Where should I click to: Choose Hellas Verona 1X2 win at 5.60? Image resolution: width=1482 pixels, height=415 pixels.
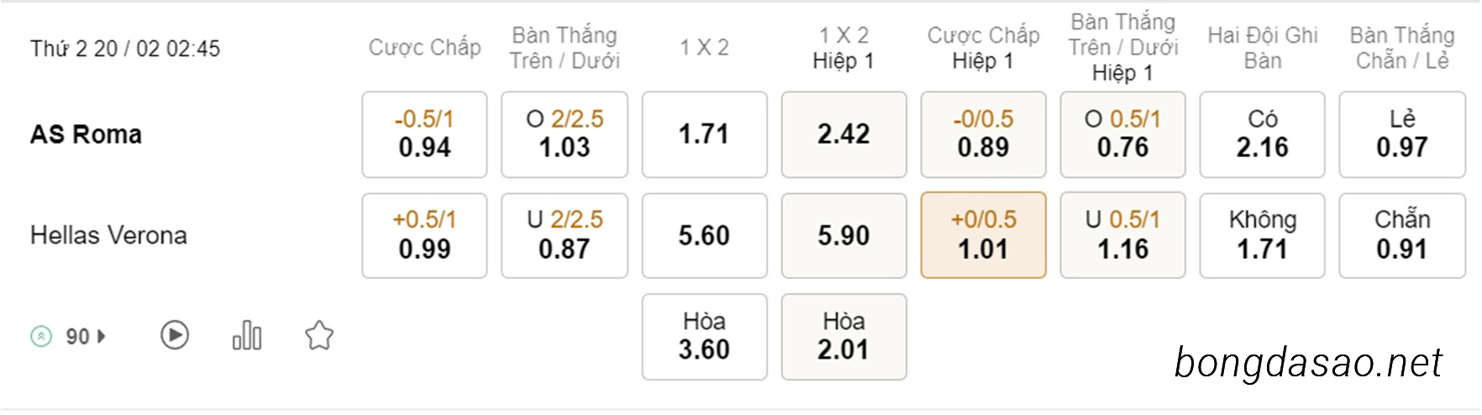coord(705,235)
